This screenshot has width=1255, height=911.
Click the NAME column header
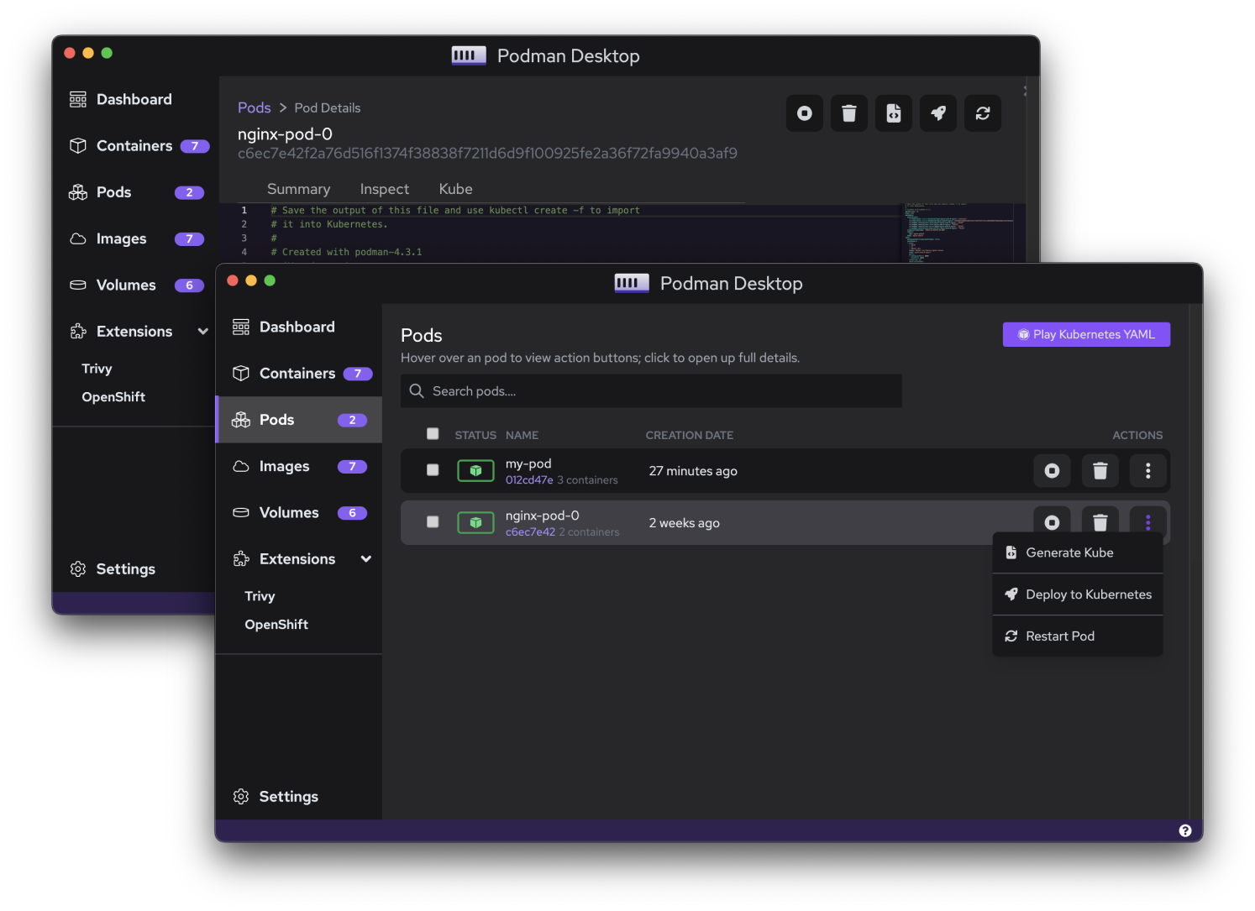(x=522, y=435)
